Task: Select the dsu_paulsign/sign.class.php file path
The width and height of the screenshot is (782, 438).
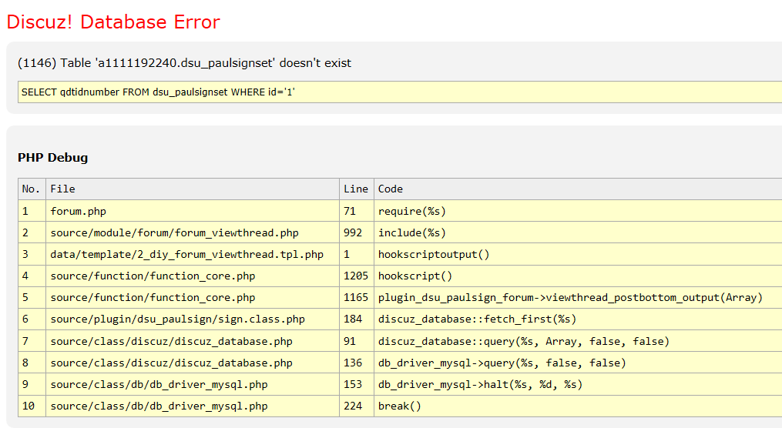Action: coord(177,319)
